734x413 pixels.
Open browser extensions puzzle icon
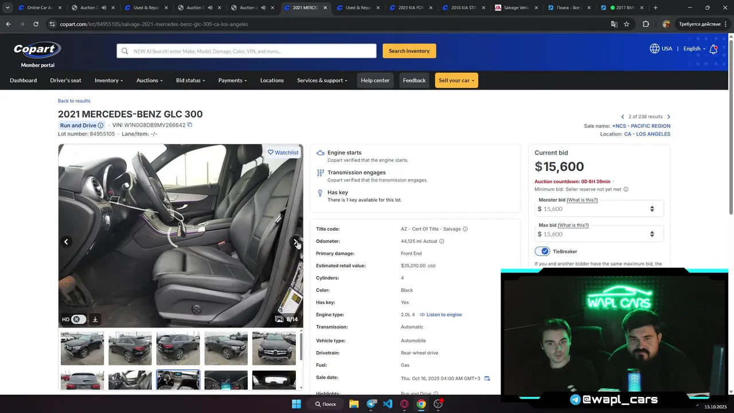(x=646, y=24)
